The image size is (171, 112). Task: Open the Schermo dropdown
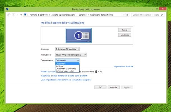(67, 49)
